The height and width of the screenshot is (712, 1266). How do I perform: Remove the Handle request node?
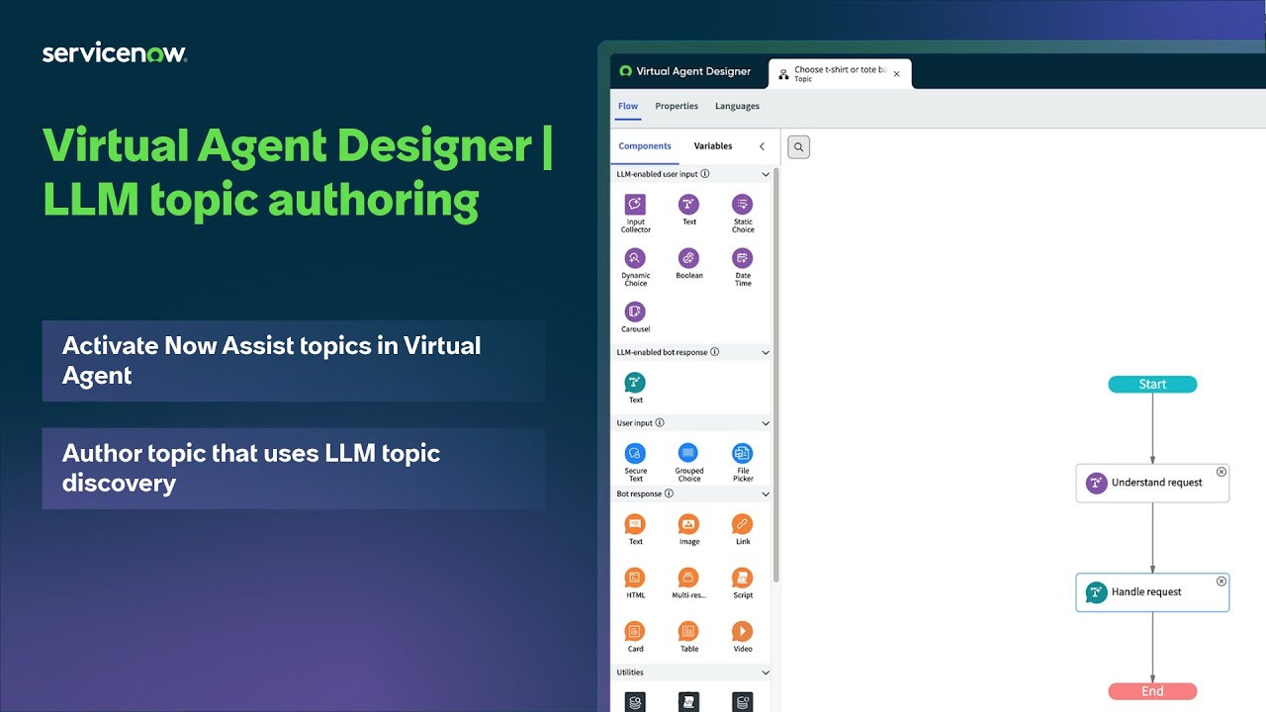pos(1221,581)
